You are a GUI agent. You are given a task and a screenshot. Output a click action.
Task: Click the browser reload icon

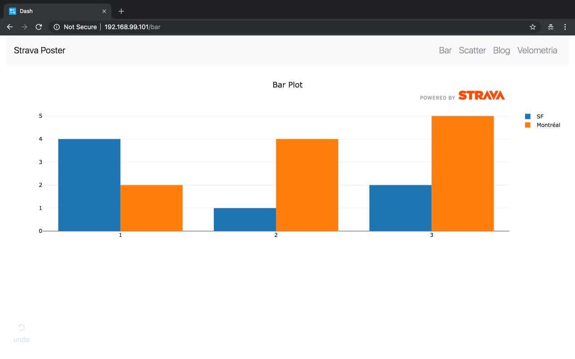39,27
